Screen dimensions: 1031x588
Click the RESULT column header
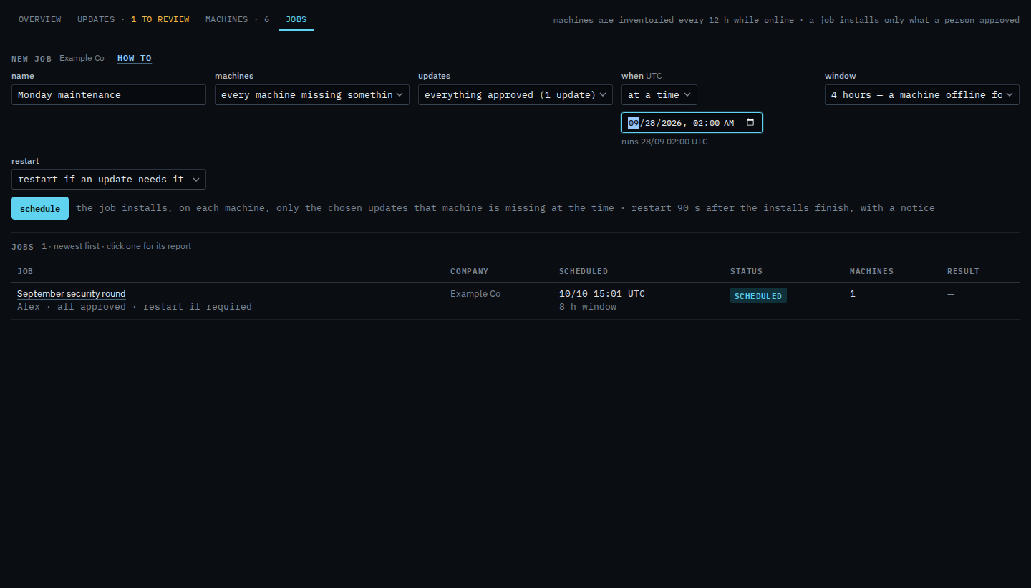coord(963,271)
